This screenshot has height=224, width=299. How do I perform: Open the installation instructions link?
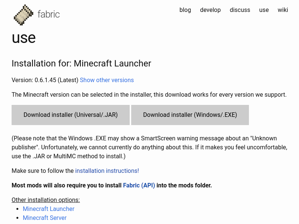tap(107, 171)
